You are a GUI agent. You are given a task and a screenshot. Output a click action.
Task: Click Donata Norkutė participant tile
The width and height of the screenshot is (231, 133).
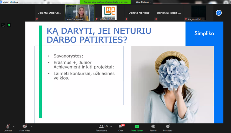pyautogui.click(x=139, y=13)
